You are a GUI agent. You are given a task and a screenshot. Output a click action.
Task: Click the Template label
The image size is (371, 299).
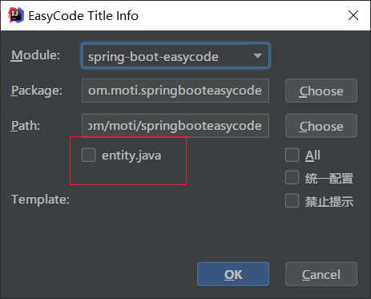click(40, 200)
